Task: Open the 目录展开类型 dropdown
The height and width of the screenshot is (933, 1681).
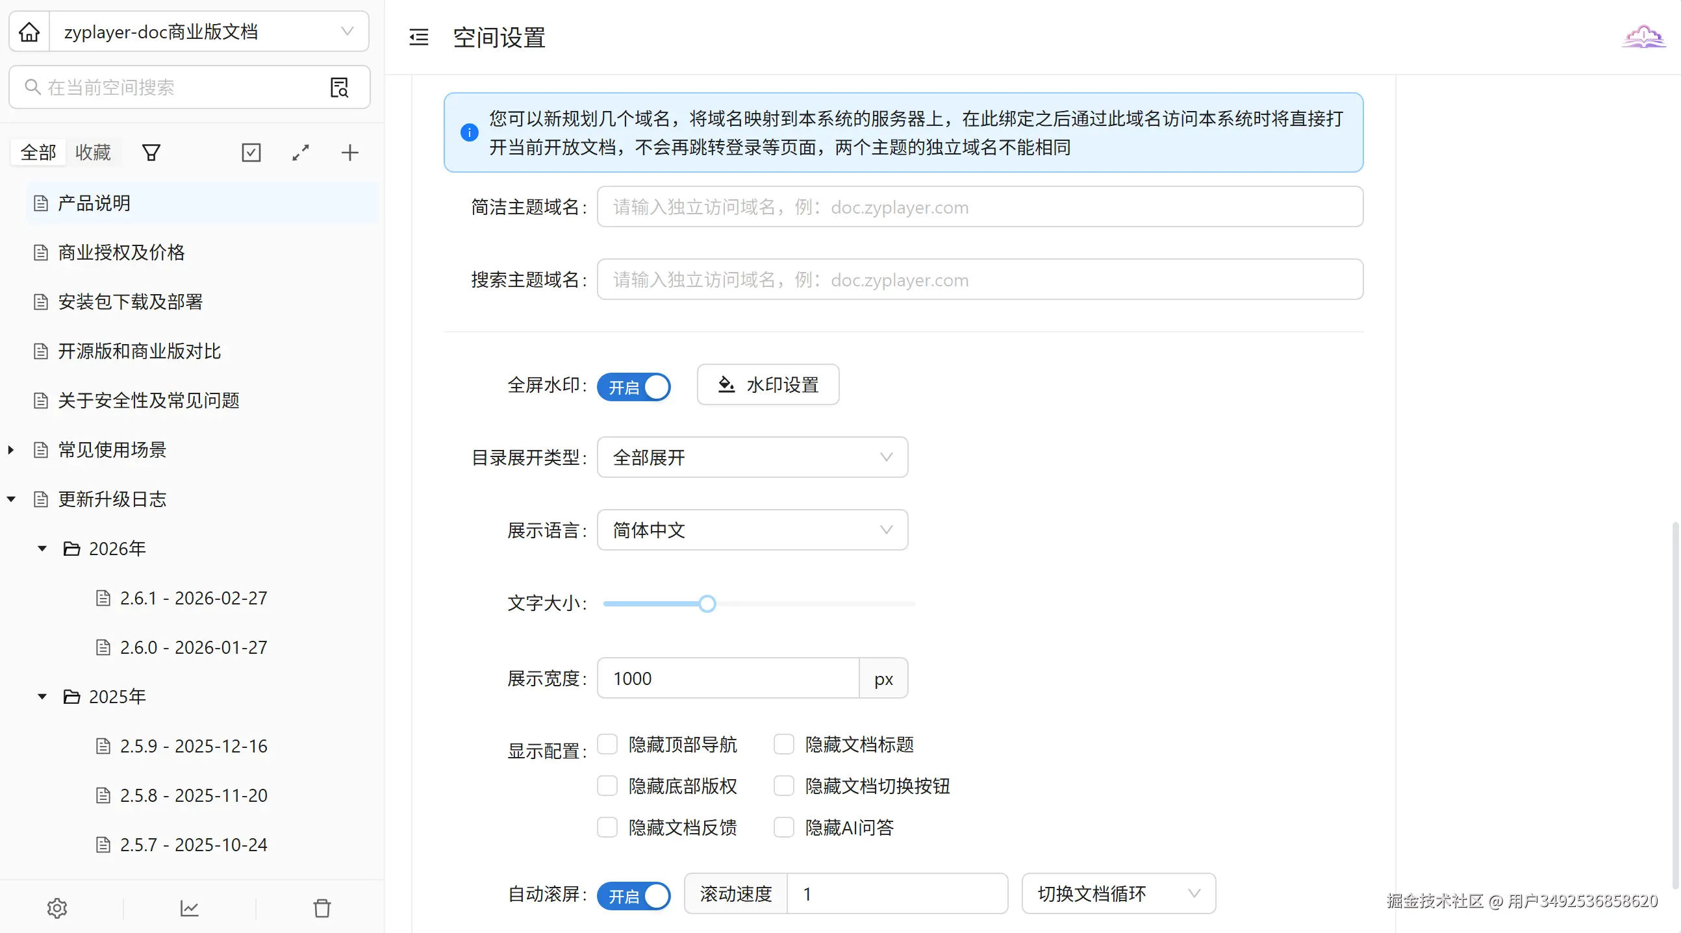Action: pos(752,457)
